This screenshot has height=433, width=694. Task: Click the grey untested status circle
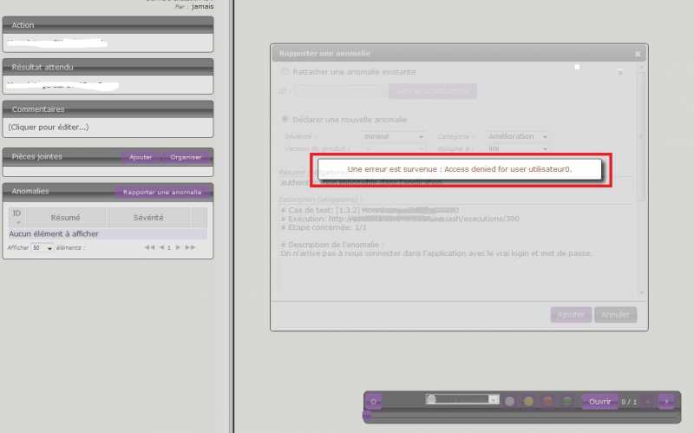click(x=509, y=401)
